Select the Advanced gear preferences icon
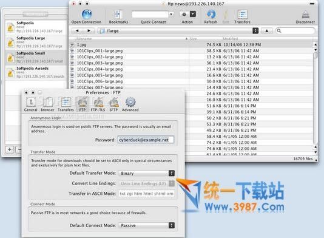324x238 pixels. coord(130,102)
